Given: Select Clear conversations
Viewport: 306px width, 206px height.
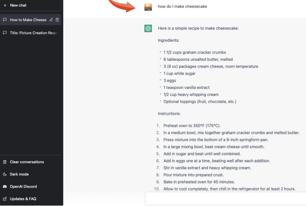Looking at the screenshot, I should (27, 162).
